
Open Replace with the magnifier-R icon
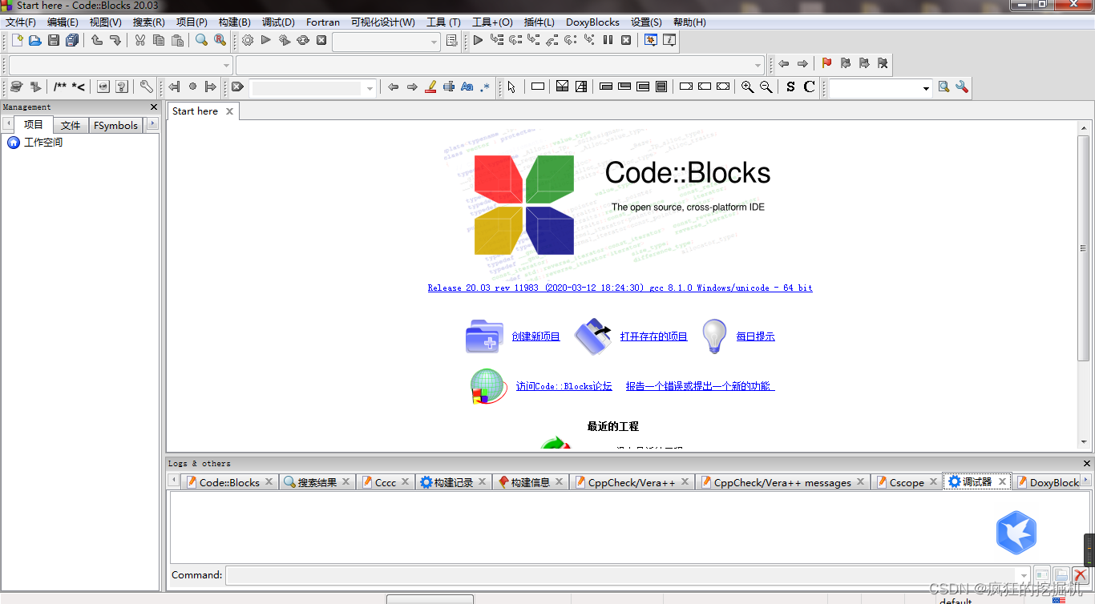tap(220, 40)
